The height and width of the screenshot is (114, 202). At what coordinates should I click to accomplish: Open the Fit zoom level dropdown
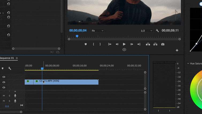98,31
